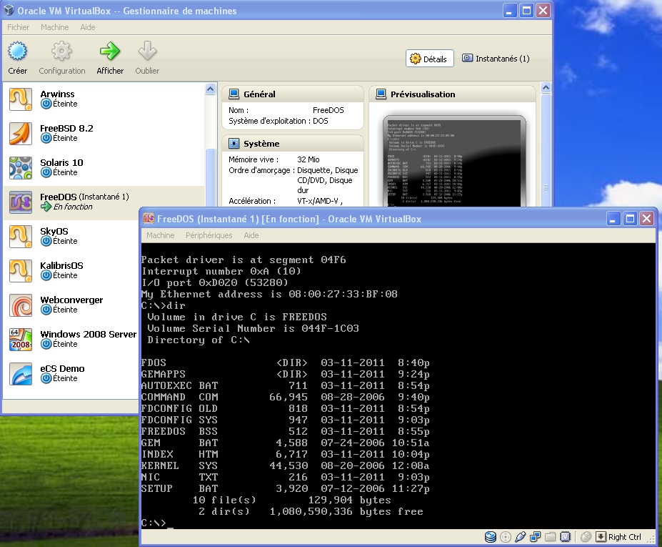Click the VM list scrollbar up arrow
Image resolution: width=662 pixels, height=547 pixels.
(x=210, y=89)
